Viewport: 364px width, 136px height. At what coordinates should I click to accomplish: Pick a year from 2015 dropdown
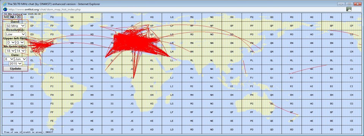pyautogui.click(x=16, y=63)
